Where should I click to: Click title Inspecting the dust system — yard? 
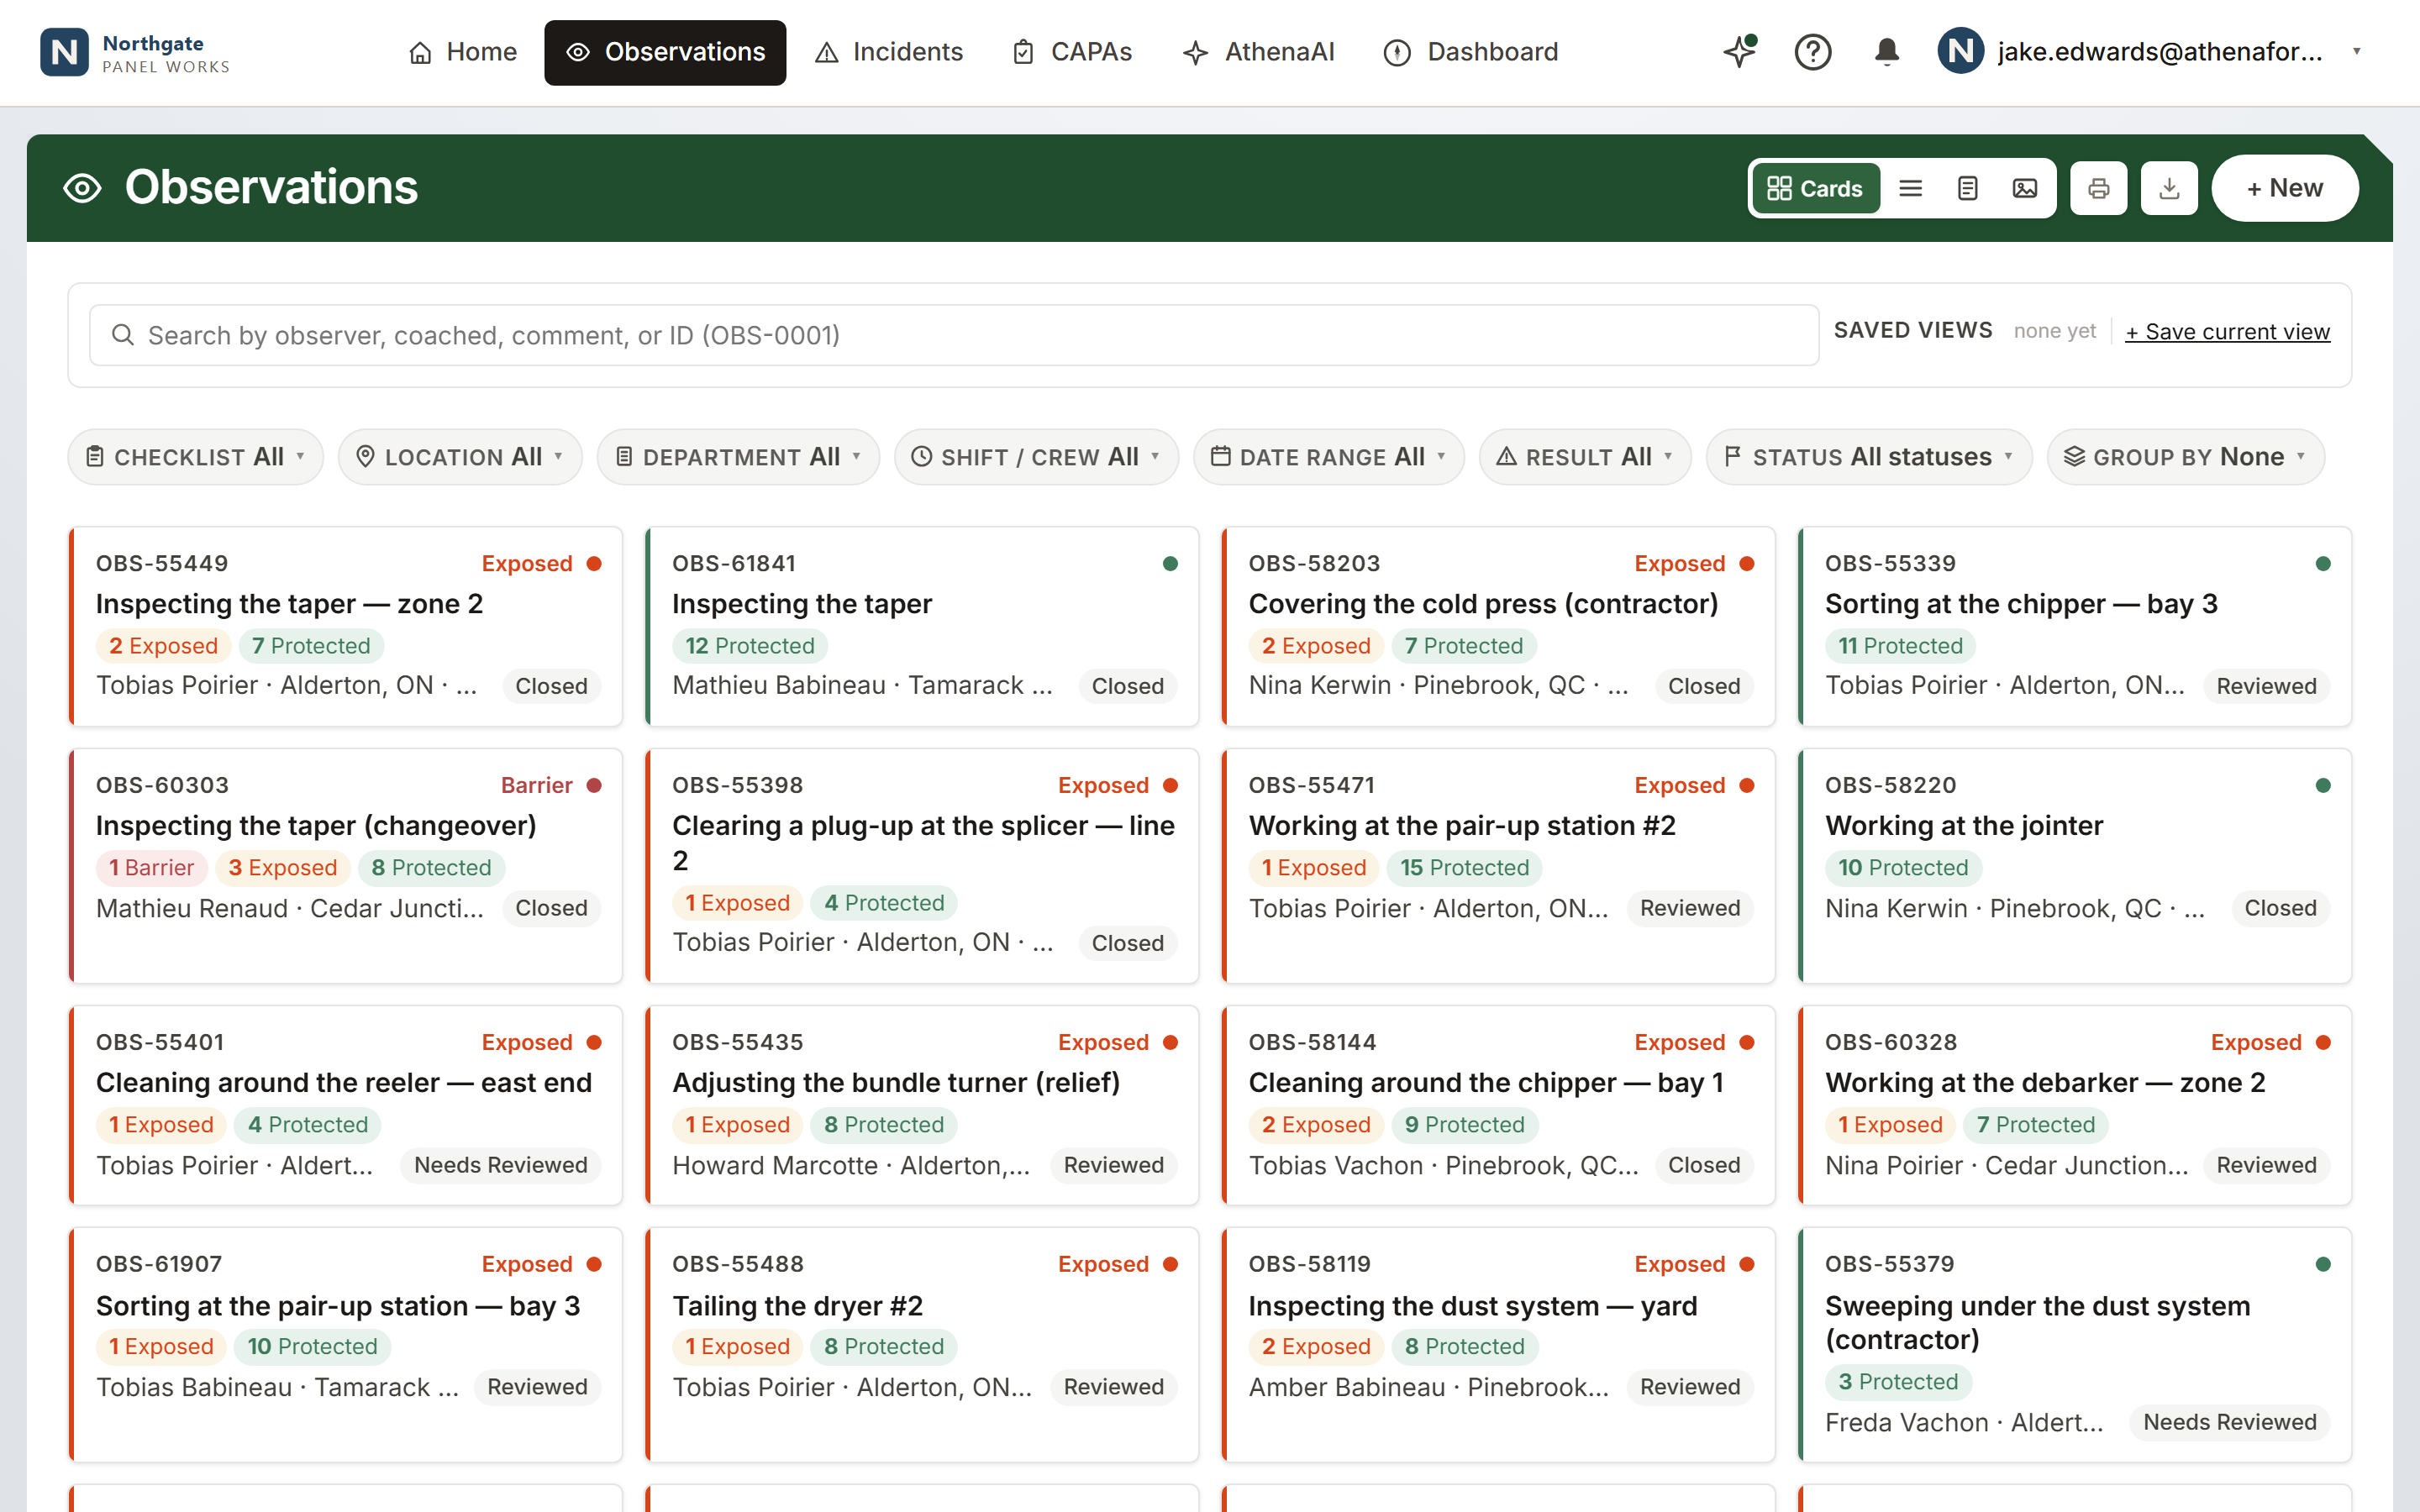1473,1306
